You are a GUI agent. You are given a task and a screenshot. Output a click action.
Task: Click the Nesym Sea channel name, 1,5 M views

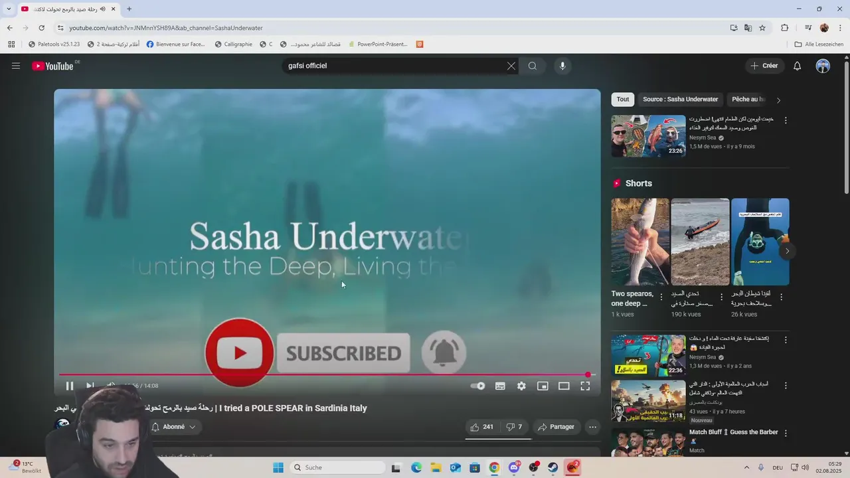(x=703, y=137)
